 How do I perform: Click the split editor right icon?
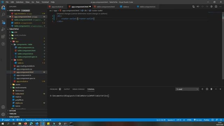[216, 7]
